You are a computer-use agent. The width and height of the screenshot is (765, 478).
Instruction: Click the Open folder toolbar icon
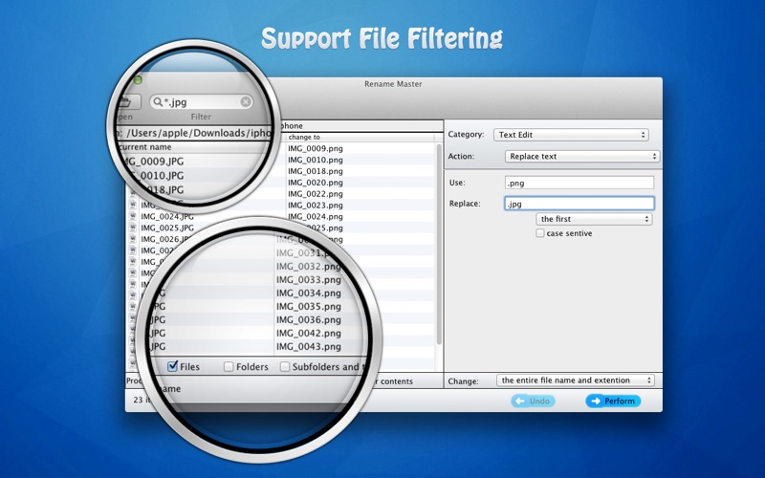[127, 101]
